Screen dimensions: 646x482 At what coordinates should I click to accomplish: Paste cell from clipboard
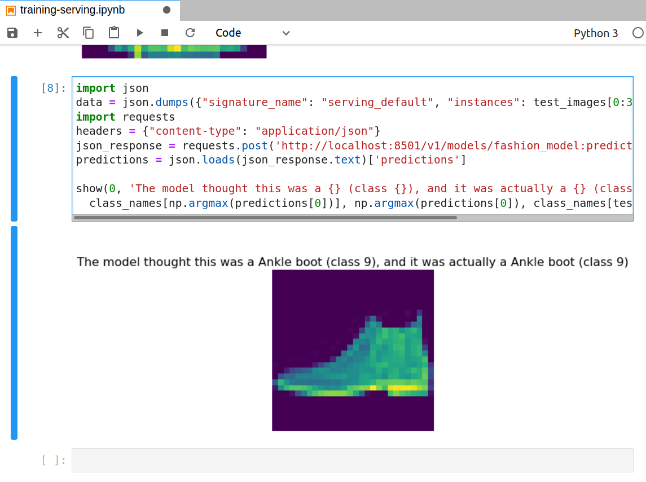(114, 33)
